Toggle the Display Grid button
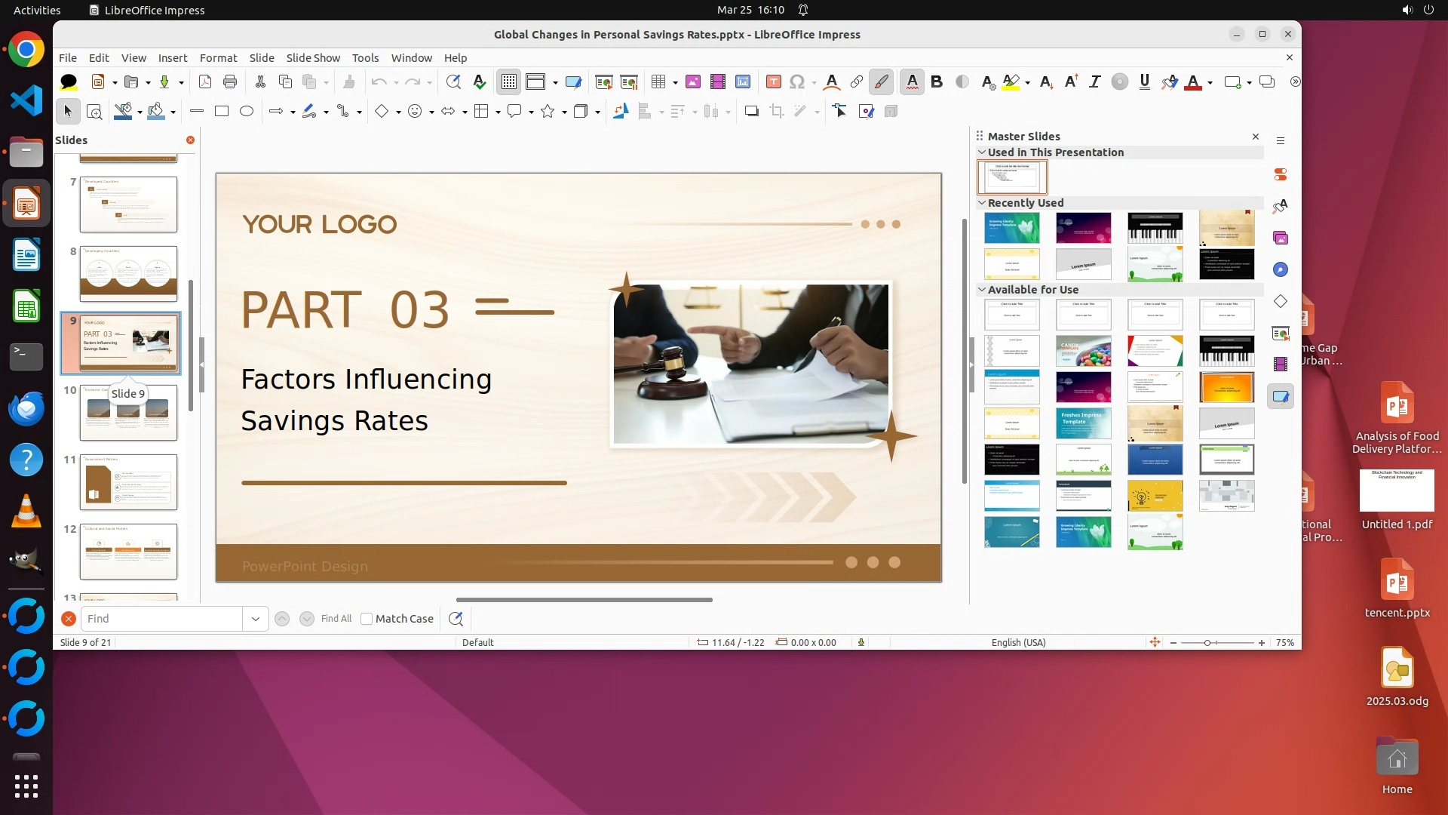Viewport: 1448px width, 815px height. [x=509, y=82]
